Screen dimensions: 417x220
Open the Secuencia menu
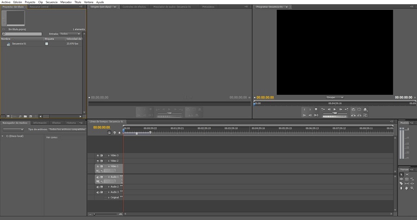[x=51, y=2]
